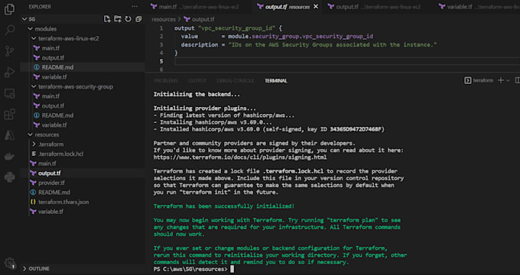Open the Run and Debug view

[9, 72]
